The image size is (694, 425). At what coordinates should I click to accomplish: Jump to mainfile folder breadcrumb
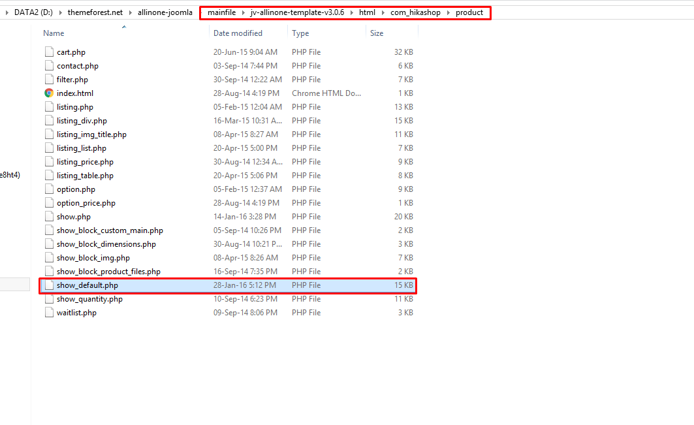click(x=222, y=12)
